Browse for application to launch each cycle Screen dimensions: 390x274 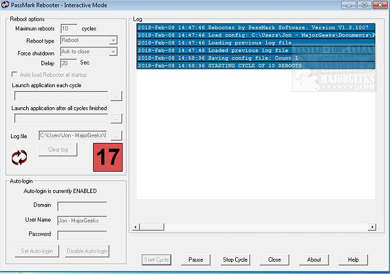tap(116, 96)
